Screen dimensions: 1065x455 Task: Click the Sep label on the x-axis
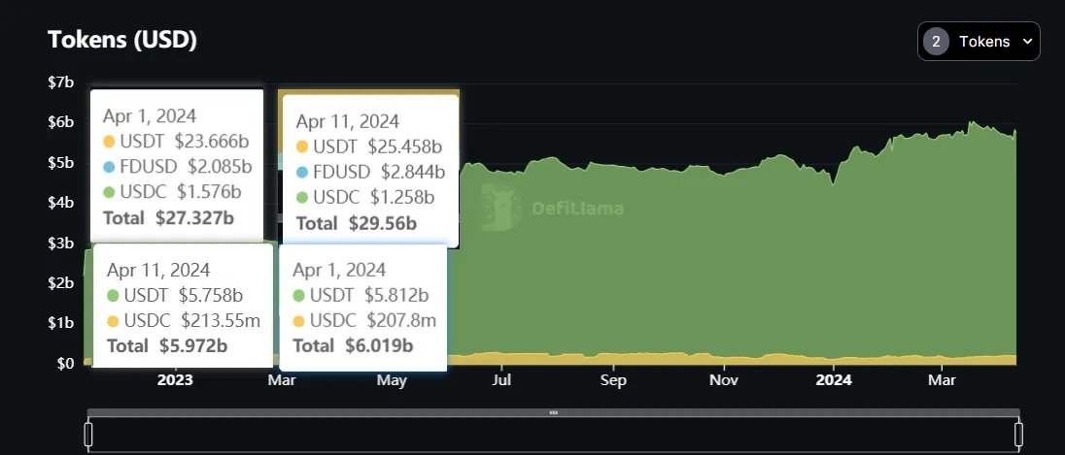(613, 380)
